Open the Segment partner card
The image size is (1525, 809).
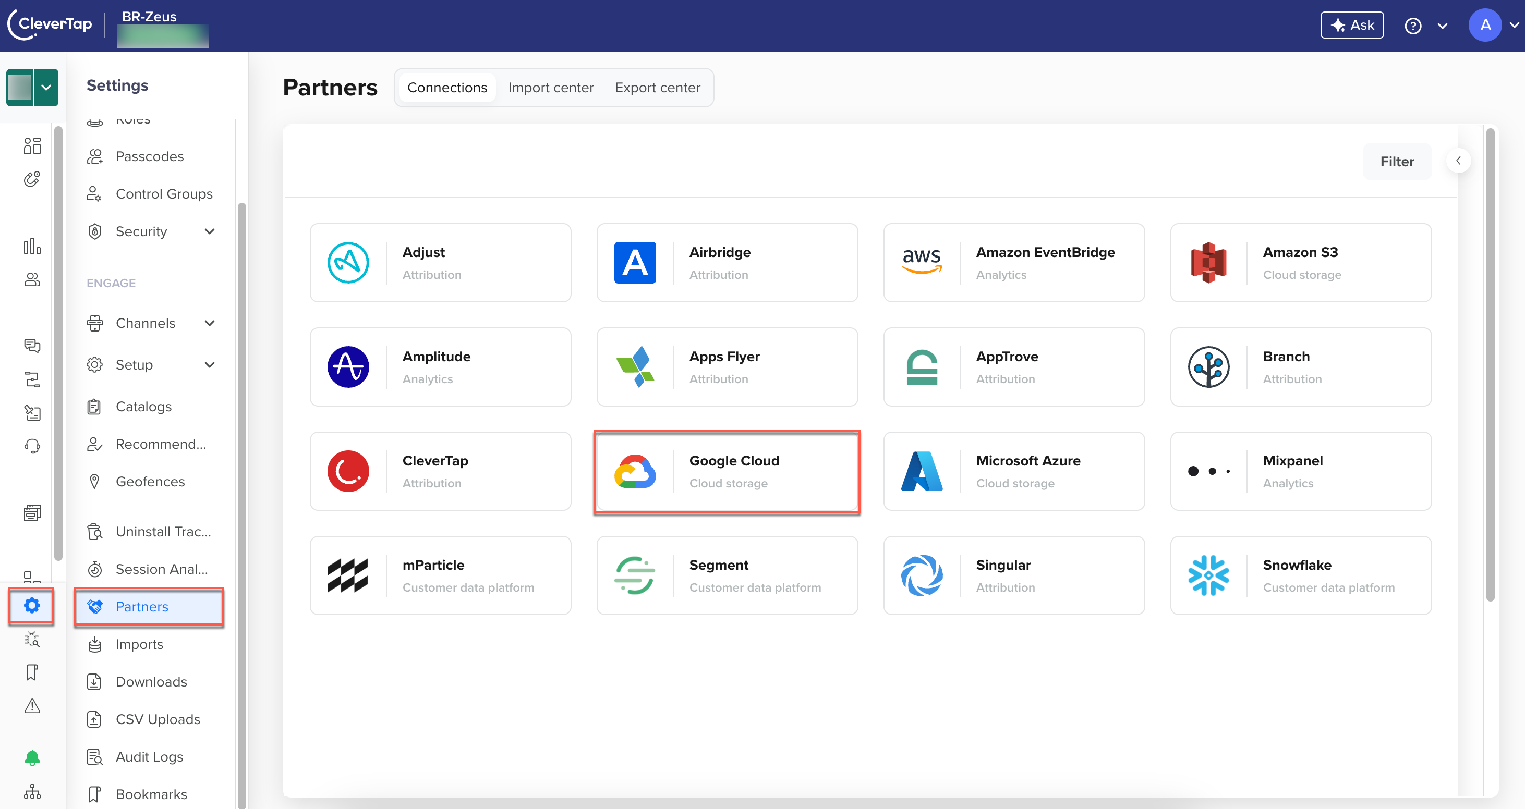[727, 575]
